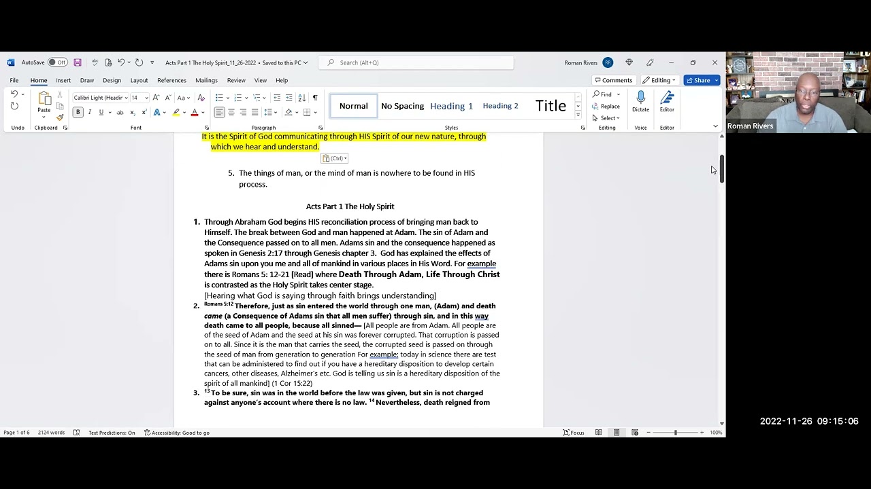Toggle Italic formatting
This screenshot has height=489, width=871.
click(x=89, y=112)
